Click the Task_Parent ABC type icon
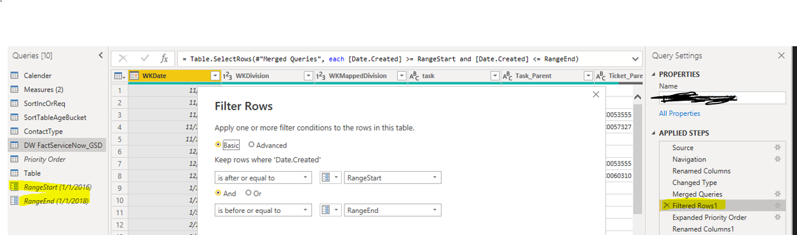The height and width of the screenshot is (235, 797). coord(507,76)
